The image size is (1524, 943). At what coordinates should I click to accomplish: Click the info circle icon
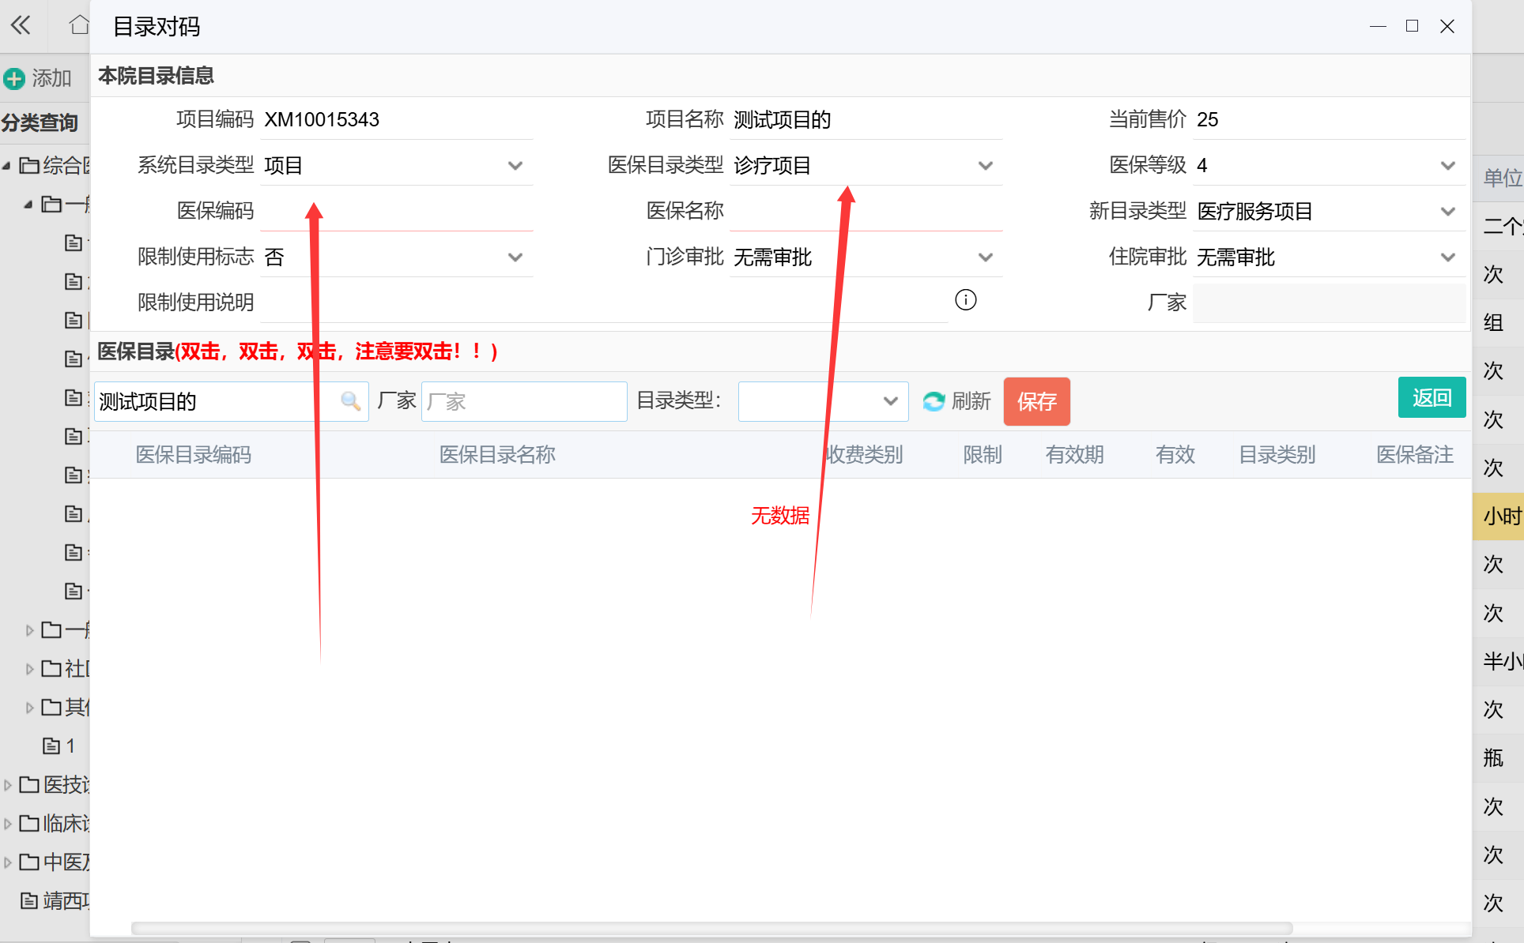(965, 300)
